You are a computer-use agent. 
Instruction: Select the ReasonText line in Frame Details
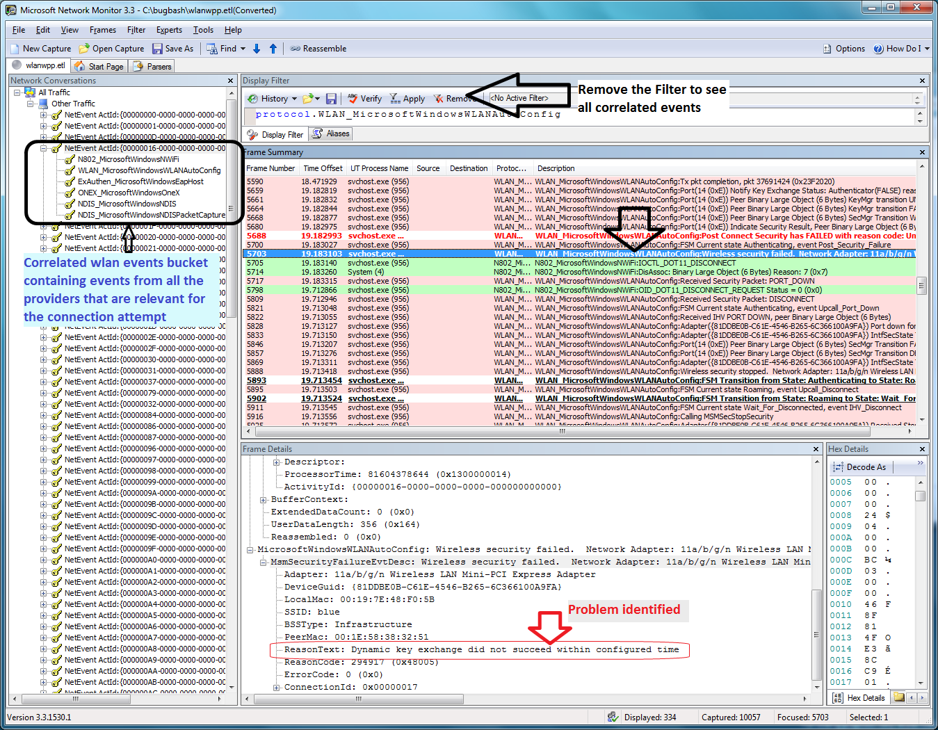481,649
